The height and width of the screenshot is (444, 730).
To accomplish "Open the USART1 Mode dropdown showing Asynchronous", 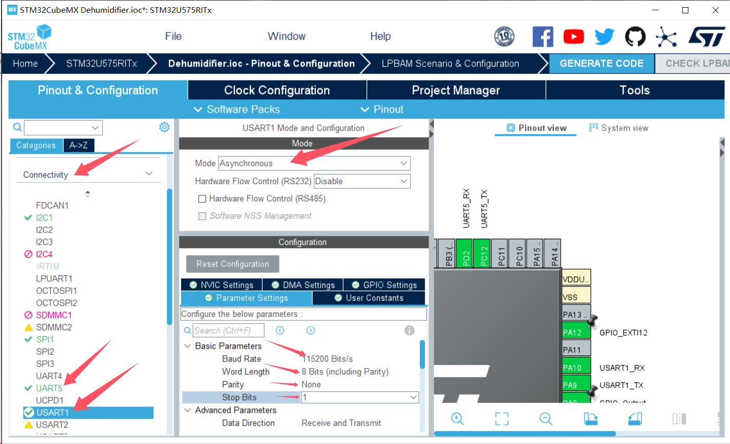I will click(314, 164).
